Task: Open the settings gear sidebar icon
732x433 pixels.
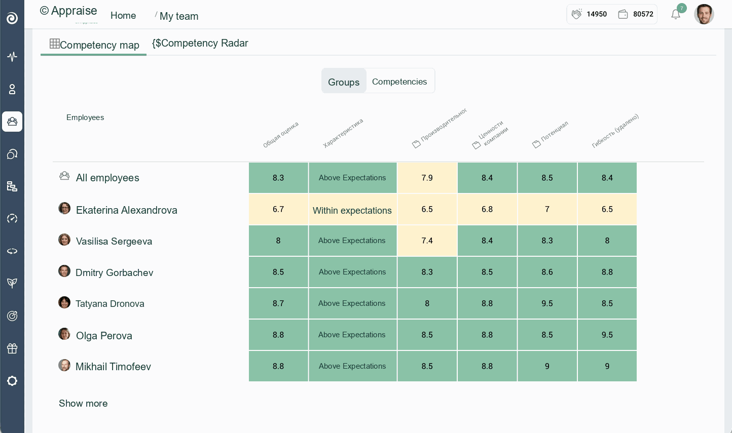Action: (x=12, y=381)
